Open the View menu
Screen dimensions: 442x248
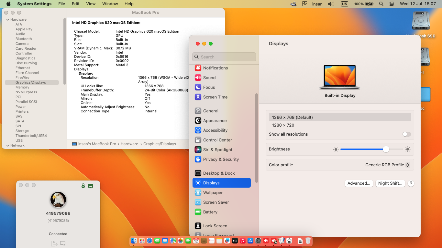click(91, 4)
